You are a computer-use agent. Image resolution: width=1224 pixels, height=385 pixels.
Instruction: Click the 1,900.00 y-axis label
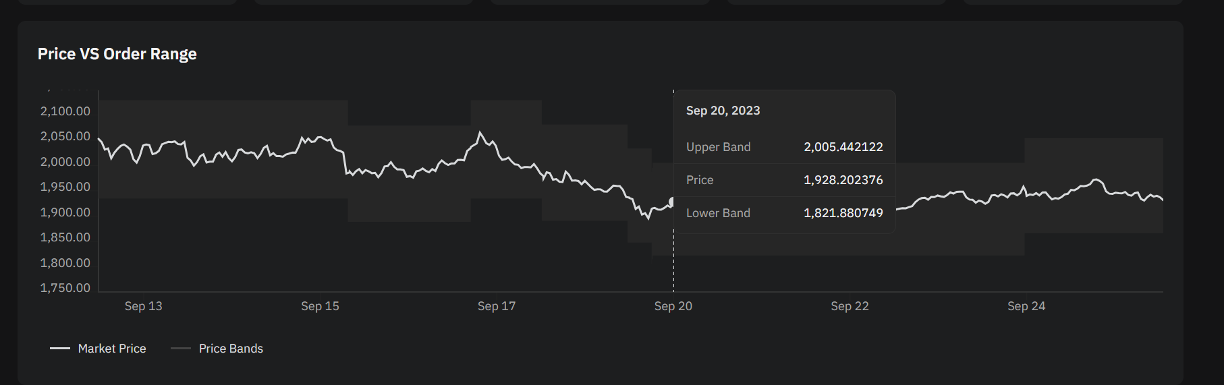65,212
